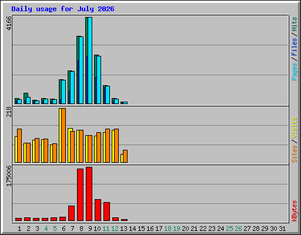Click green weekend day 5 on the x-axis
This screenshot has width=301, height=235.
click(55, 229)
